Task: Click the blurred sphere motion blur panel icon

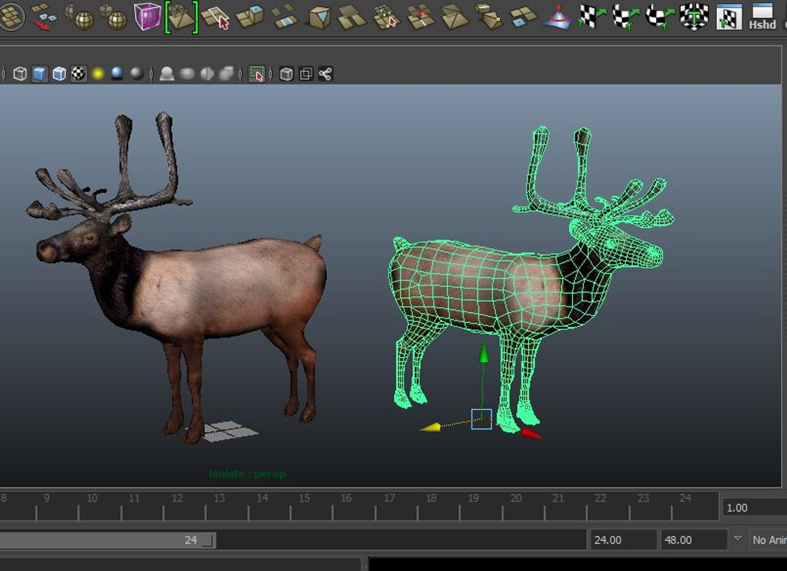Action: pos(187,74)
